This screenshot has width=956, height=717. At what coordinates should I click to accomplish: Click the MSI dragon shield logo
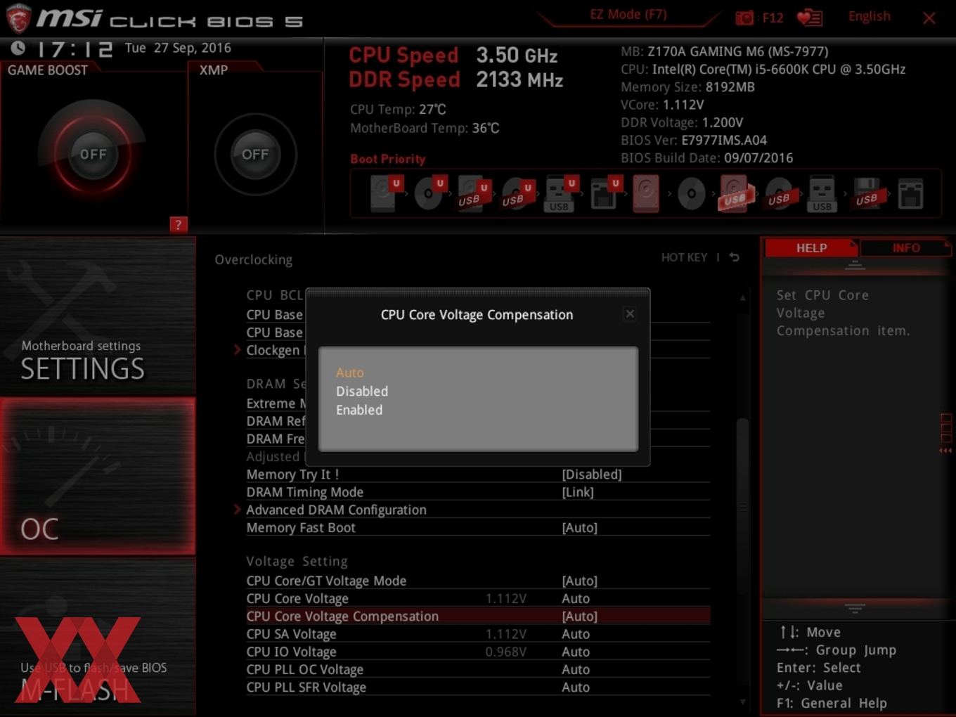pos(18,18)
